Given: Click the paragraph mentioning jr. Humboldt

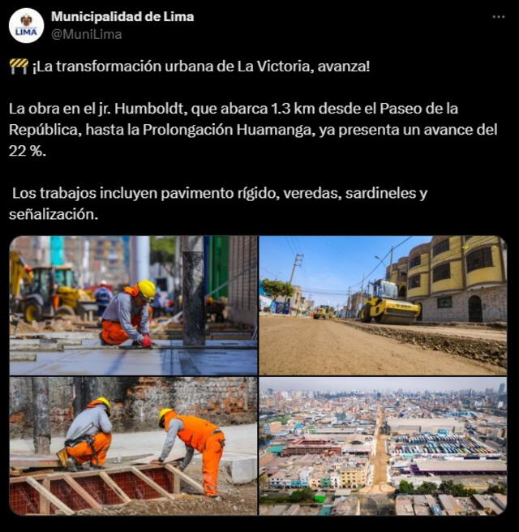Looking at the screenshot, I should click(x=253, y=130).
